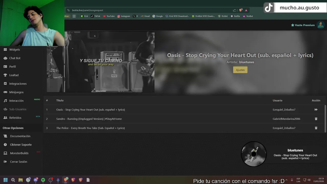327x184 pixels.
Task: Click the Usuario column header
Action: (x=277, y=100)
